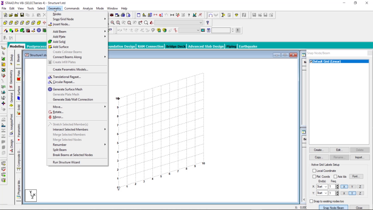
Task: Click the Create... button
Action: [x=319, y=150]
